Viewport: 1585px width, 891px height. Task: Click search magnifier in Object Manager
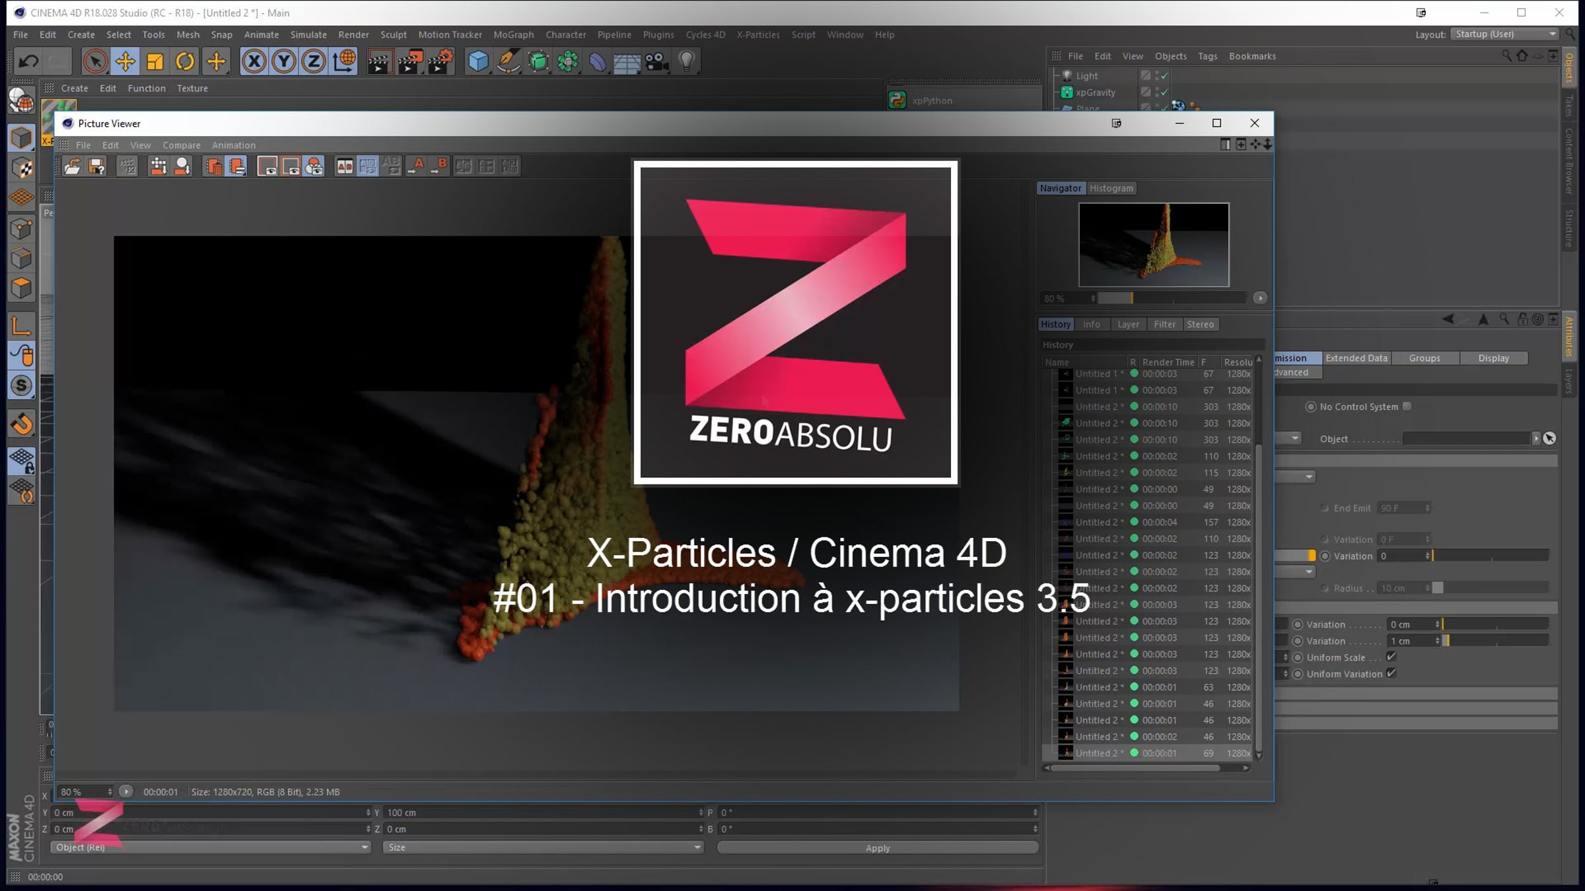click(1506, 56)
